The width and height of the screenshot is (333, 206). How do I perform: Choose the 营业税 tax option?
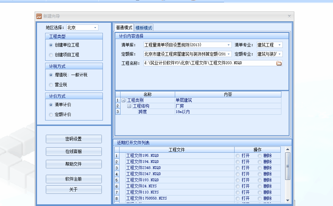pyautogui.click(x=51, y=85)
